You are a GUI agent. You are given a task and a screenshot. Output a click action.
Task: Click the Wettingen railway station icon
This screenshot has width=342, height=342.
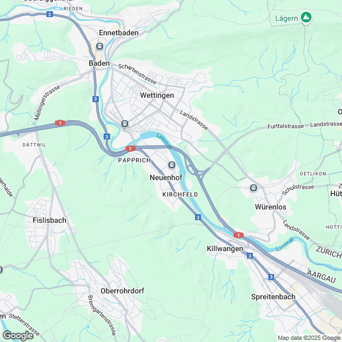pos(125,123)
